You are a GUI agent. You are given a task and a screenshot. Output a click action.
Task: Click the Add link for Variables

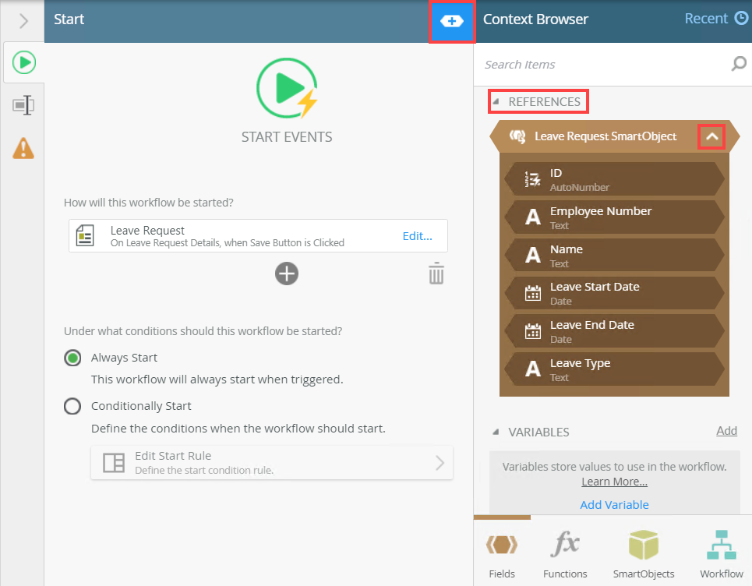(726, 431)
